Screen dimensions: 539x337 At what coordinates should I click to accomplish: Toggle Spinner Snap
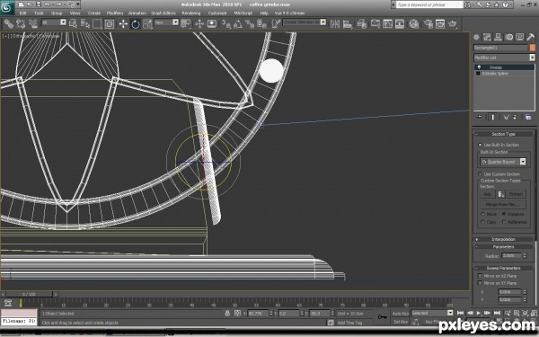pyautogui.click(x=262, y=23)
